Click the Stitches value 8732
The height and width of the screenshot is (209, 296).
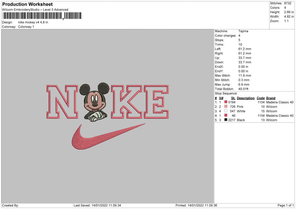(x=288, y=3)
